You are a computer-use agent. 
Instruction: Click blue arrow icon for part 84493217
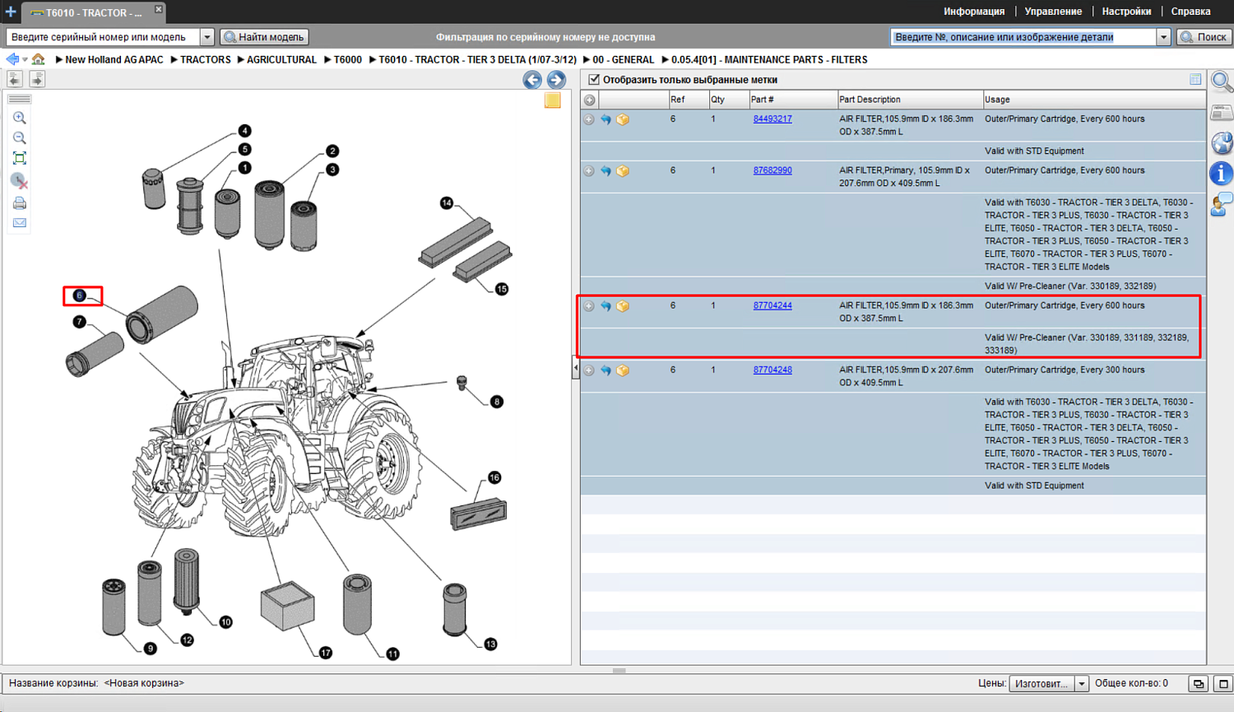pos(606,119)
